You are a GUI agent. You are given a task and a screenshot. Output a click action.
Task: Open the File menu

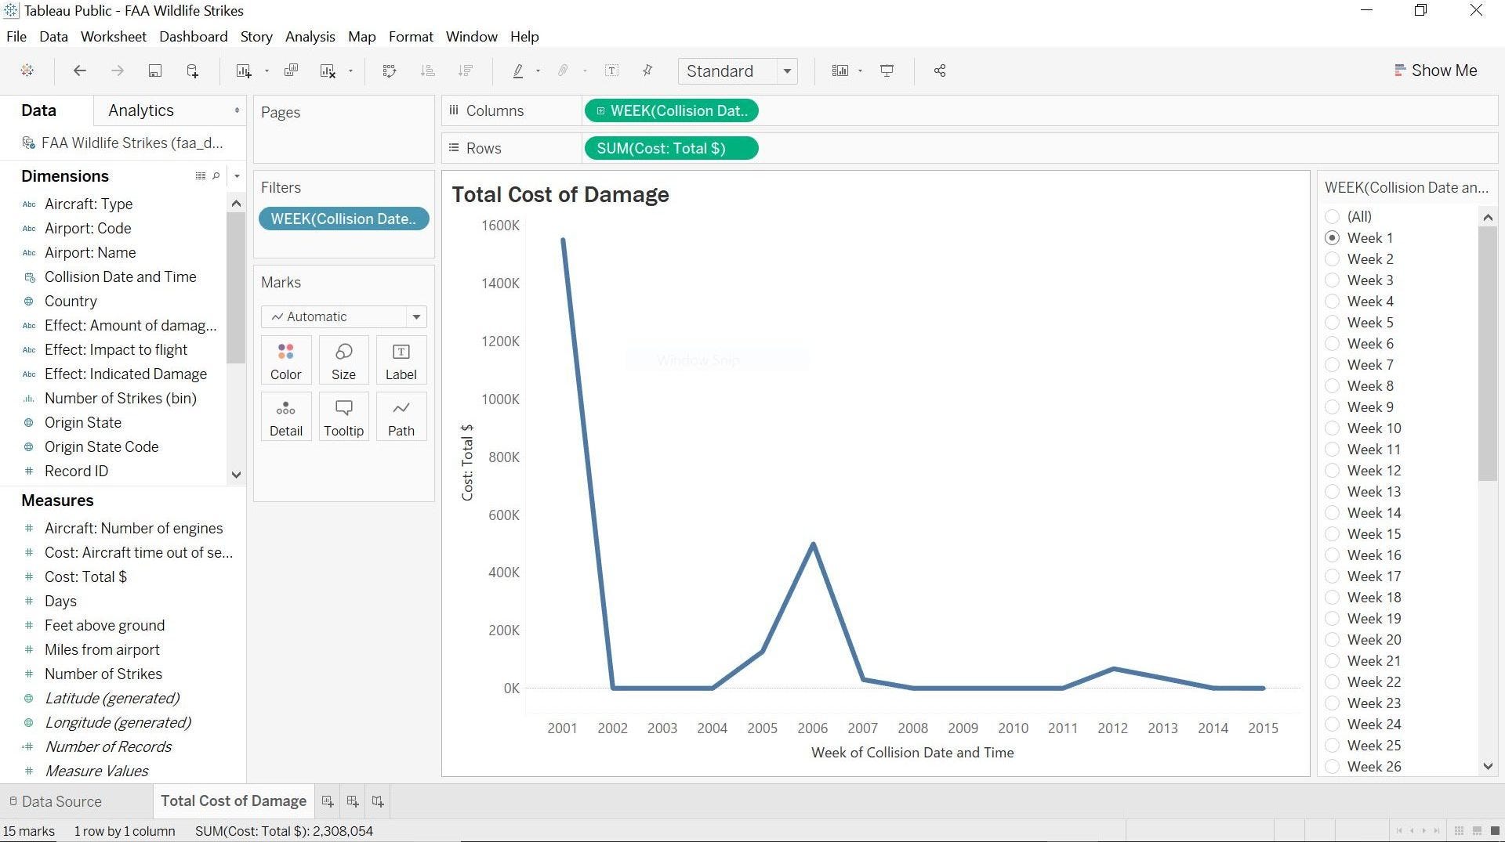click(x=16, y=36)
